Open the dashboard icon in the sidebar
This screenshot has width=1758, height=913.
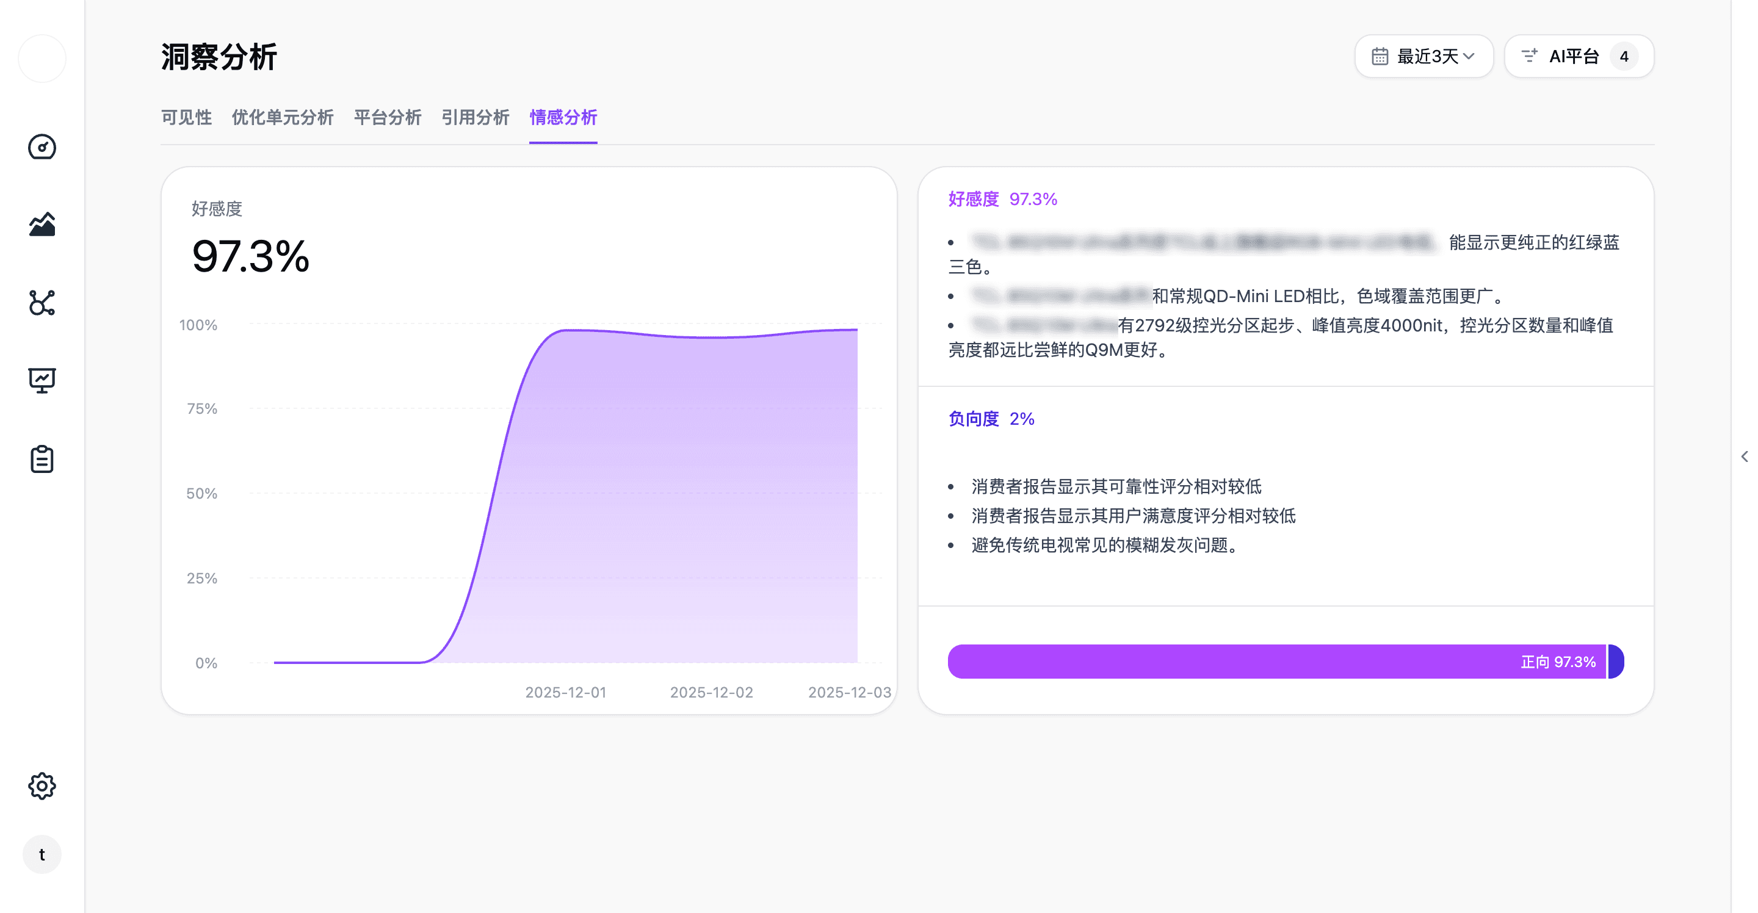point(42,148)
